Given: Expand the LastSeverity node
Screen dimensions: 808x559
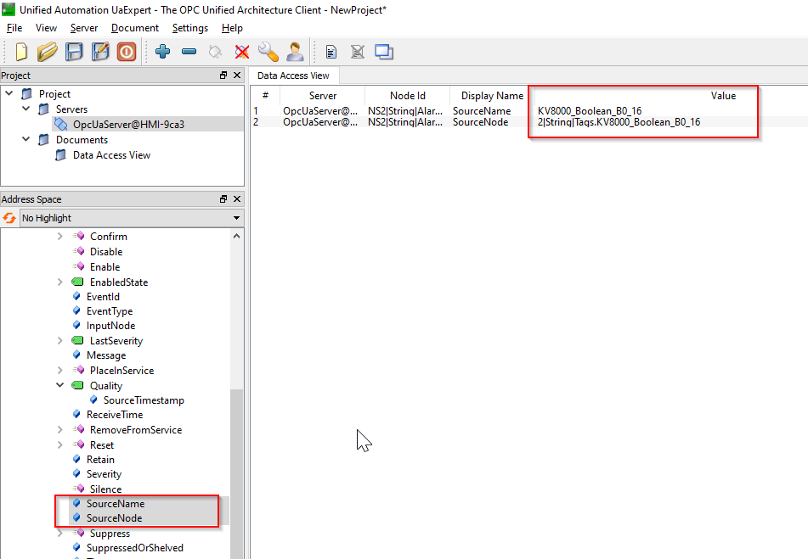Looking at the screenshot, I should tap(59, 340).
